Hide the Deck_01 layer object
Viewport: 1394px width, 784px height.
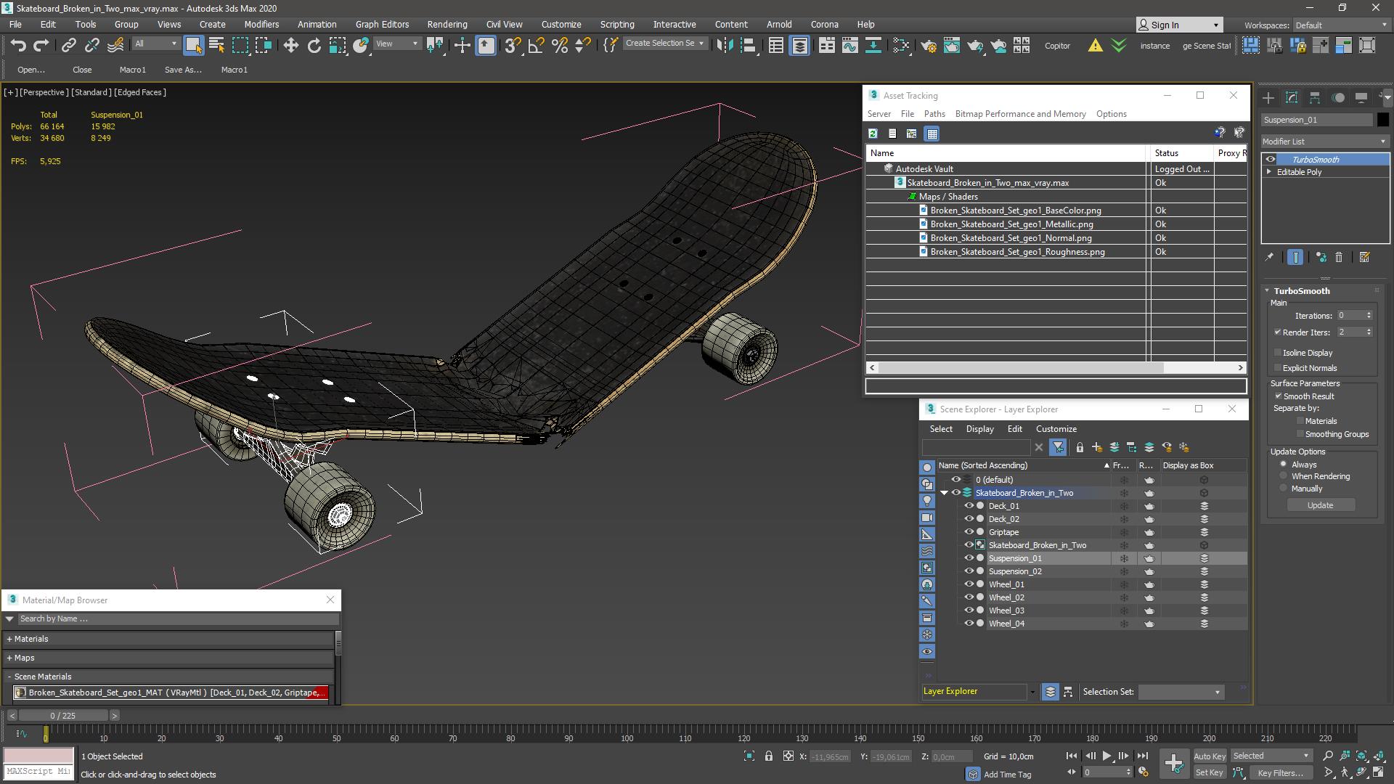[969, 506]
